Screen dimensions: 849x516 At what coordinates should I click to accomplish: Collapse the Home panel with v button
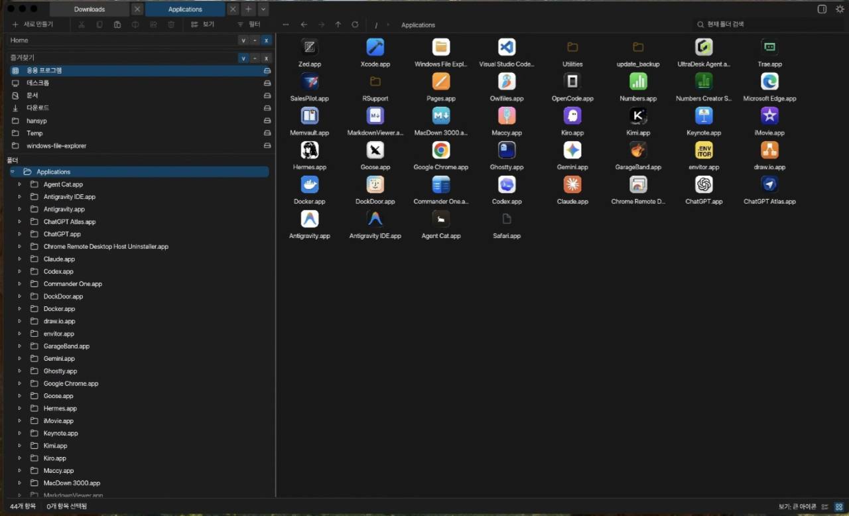243,40
